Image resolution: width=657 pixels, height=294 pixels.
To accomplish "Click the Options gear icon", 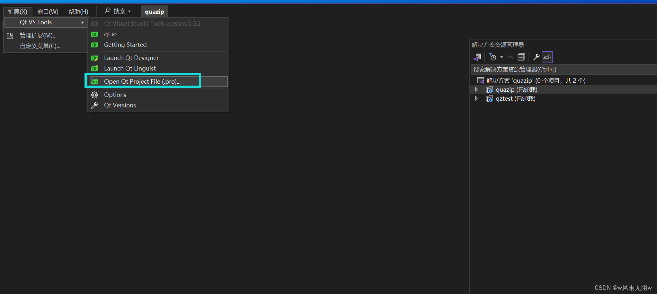I will [x=94, y=95].
